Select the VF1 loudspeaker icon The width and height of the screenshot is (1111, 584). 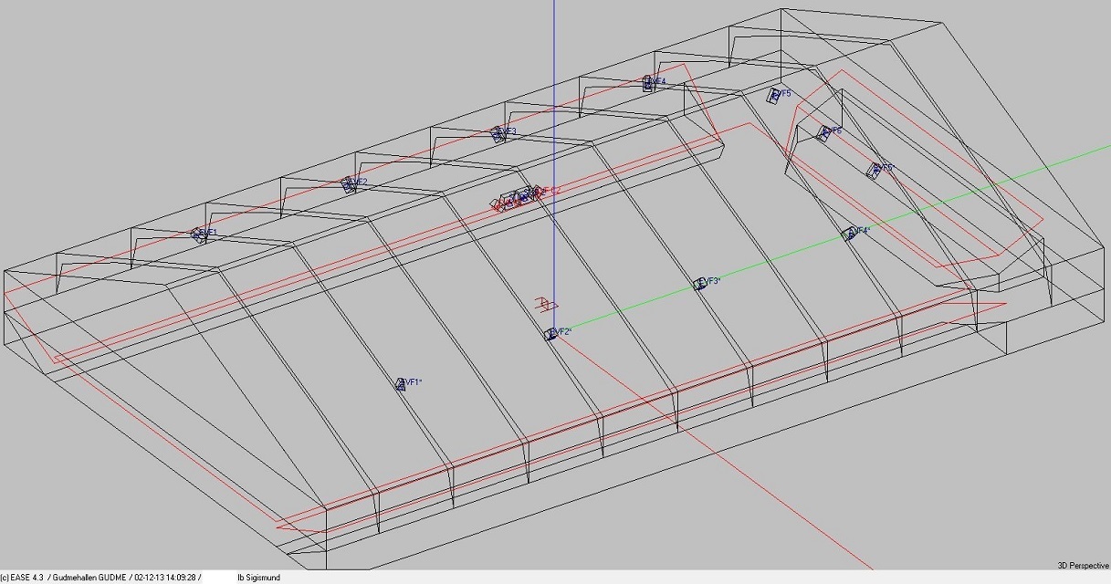196,235
